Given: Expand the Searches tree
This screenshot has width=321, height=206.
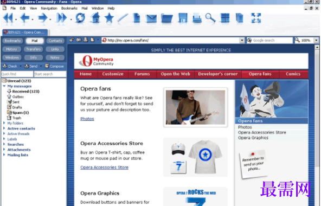Looking at the screenshot, I should [4, 144].
